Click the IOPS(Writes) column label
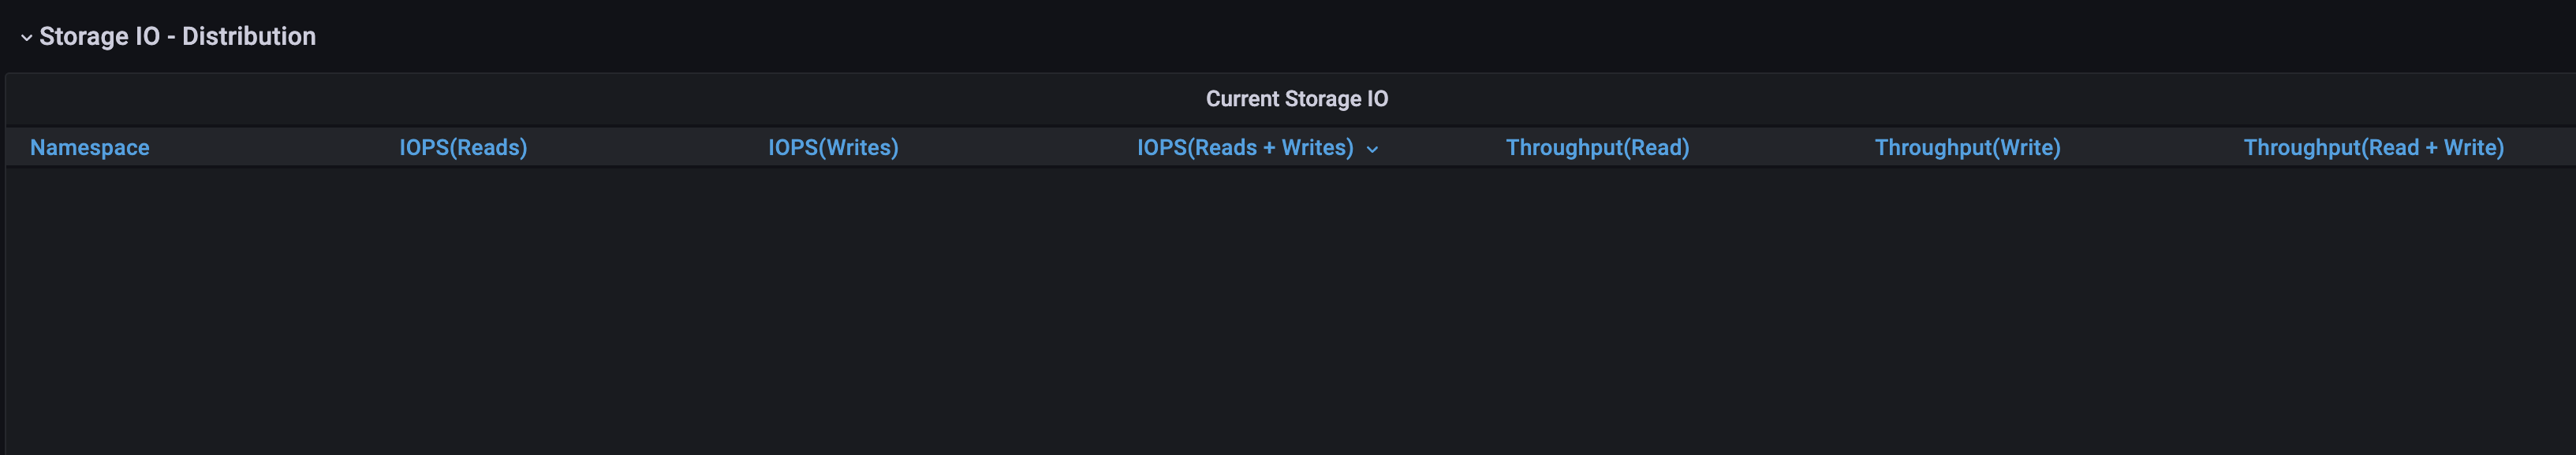This screenshot has width=2576, height=455. (832, 146)
